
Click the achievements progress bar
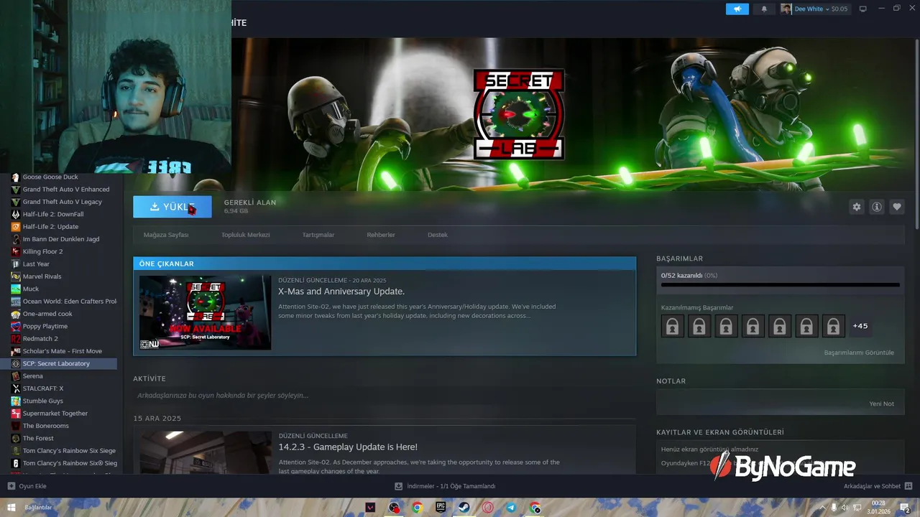click(x=780, y=285)
